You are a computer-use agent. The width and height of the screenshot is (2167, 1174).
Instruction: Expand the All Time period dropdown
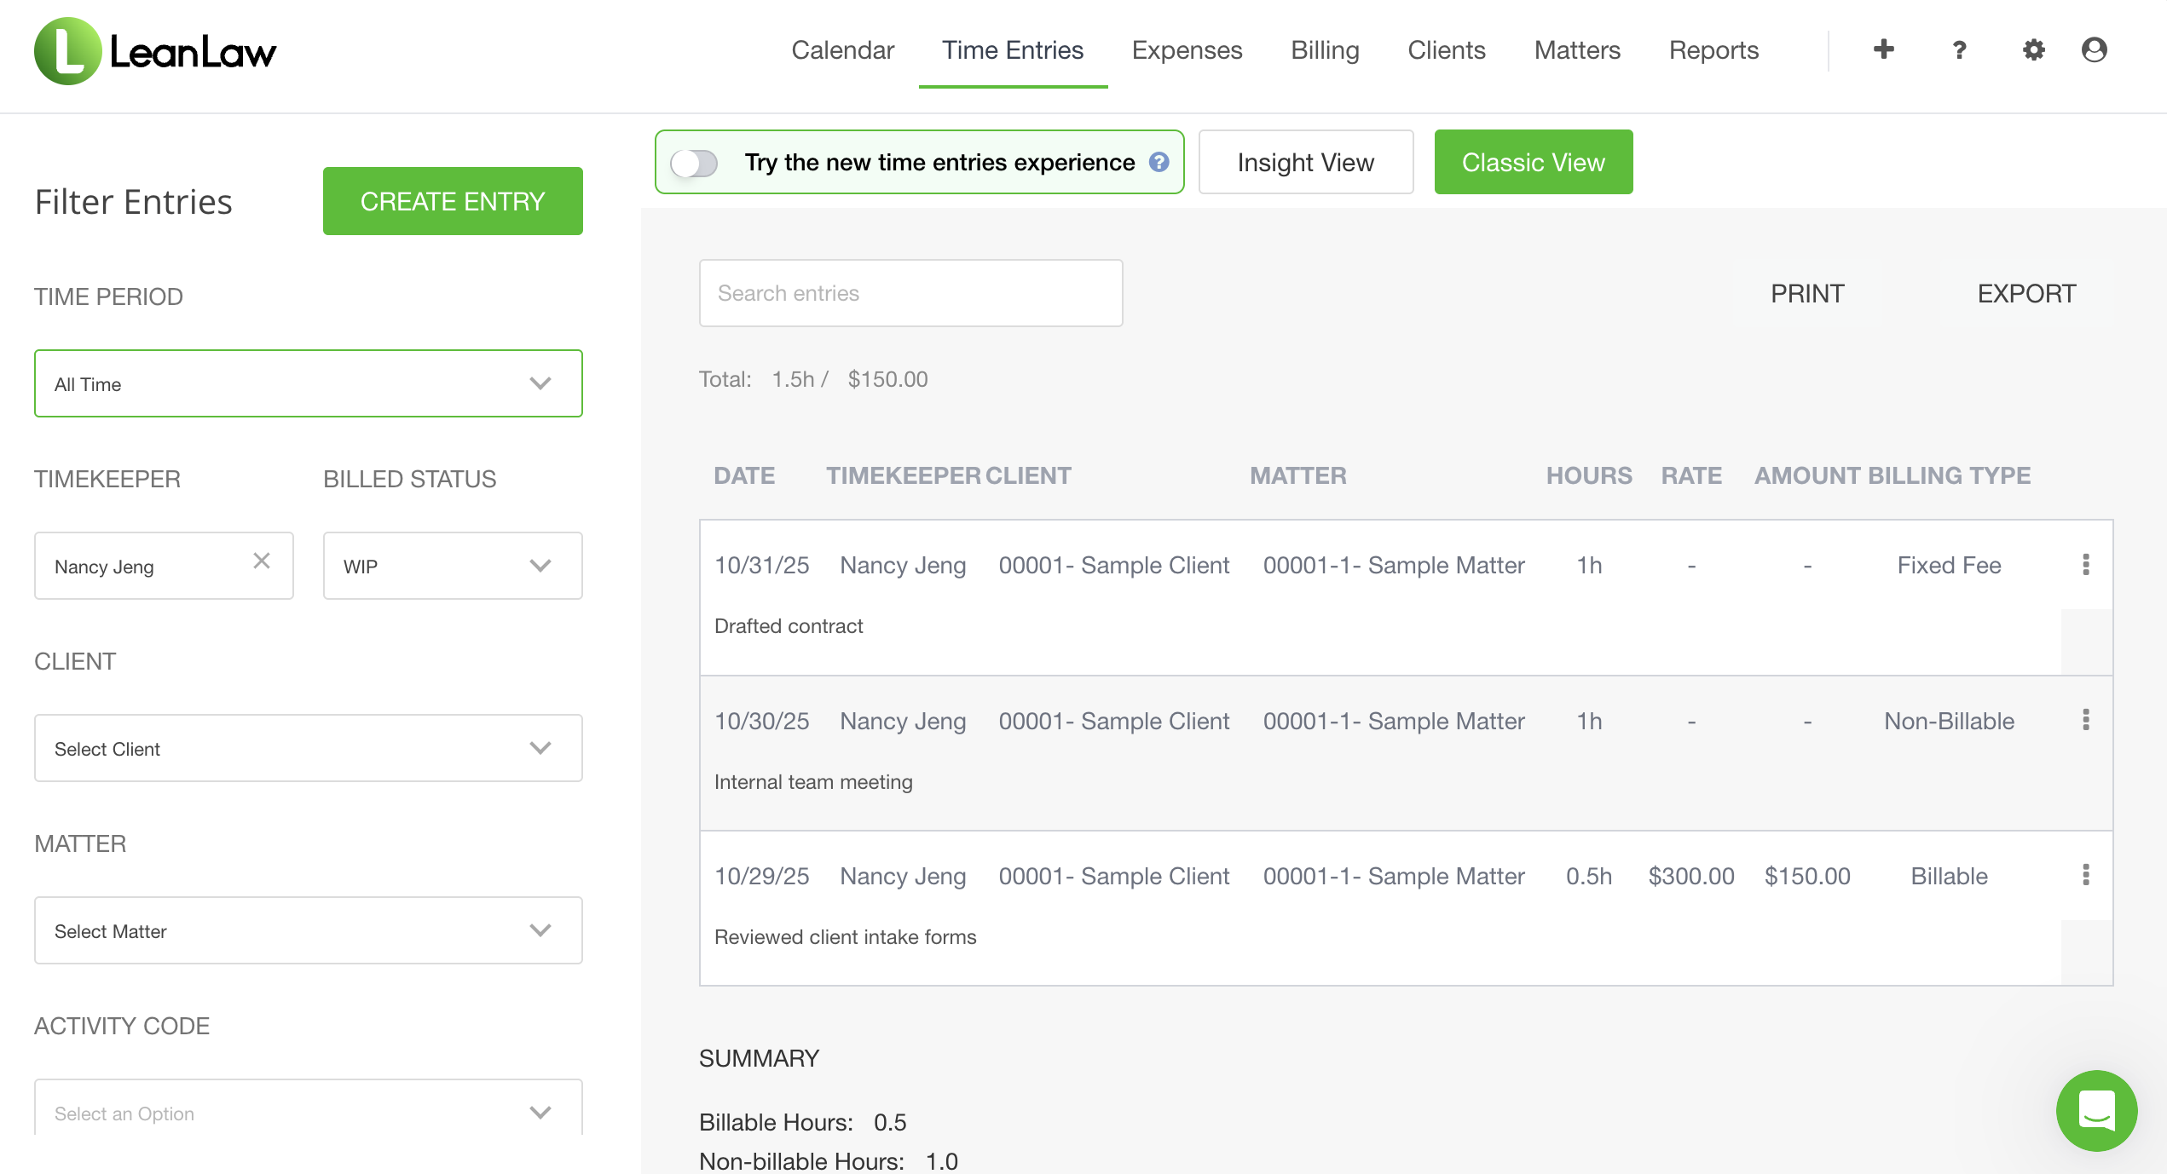click(308, 383)
